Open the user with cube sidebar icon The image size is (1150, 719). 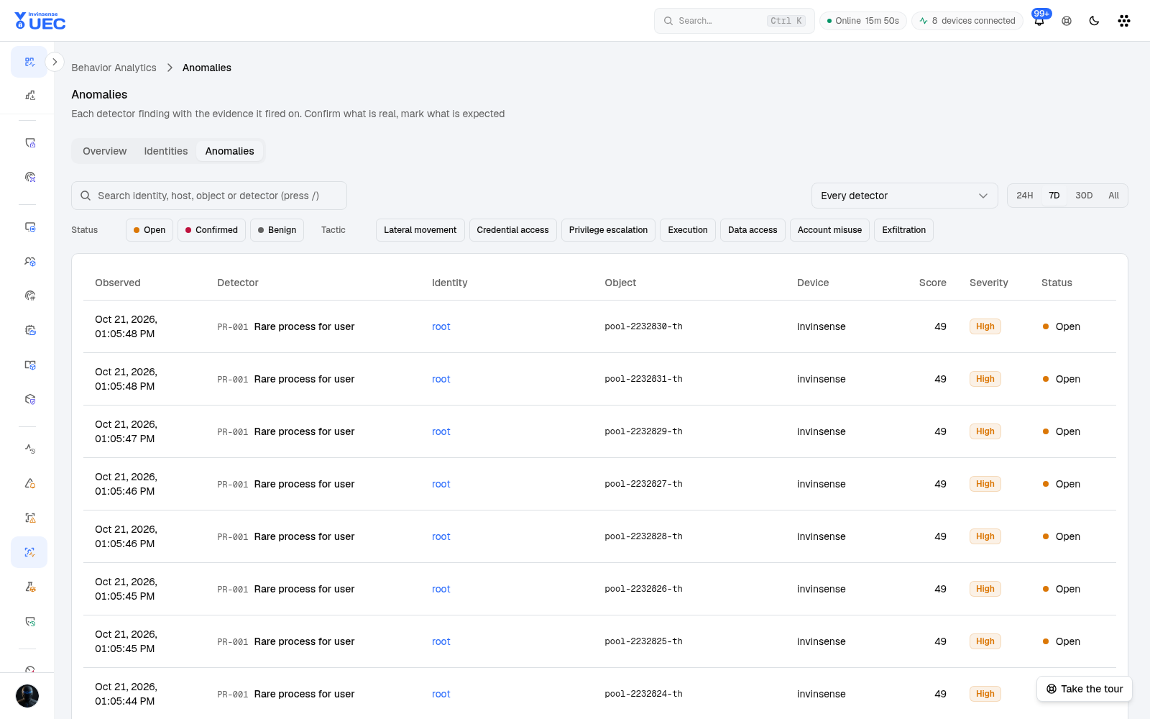click(29, 261)
